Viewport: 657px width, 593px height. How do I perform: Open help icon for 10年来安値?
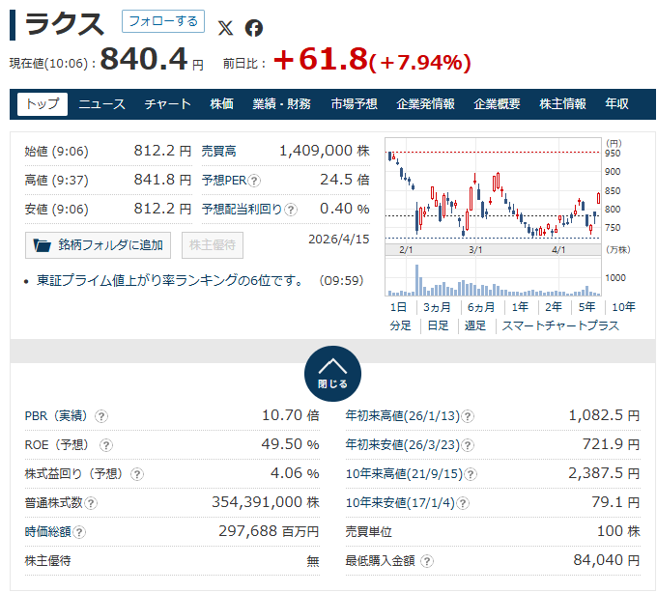pyautogui.click(x=463, y=503)
